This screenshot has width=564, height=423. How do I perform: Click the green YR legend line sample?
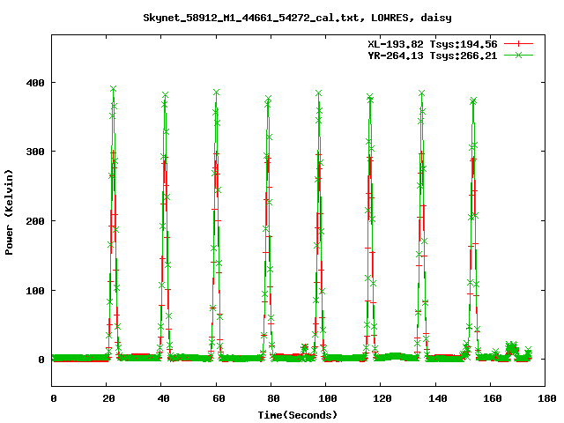pos(518,55)
